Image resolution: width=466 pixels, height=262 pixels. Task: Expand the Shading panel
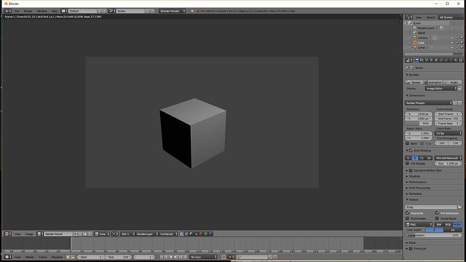coord(414,176)
